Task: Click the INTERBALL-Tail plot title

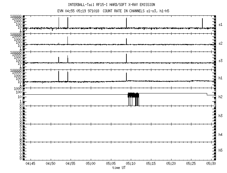Action: coord(111,4)
